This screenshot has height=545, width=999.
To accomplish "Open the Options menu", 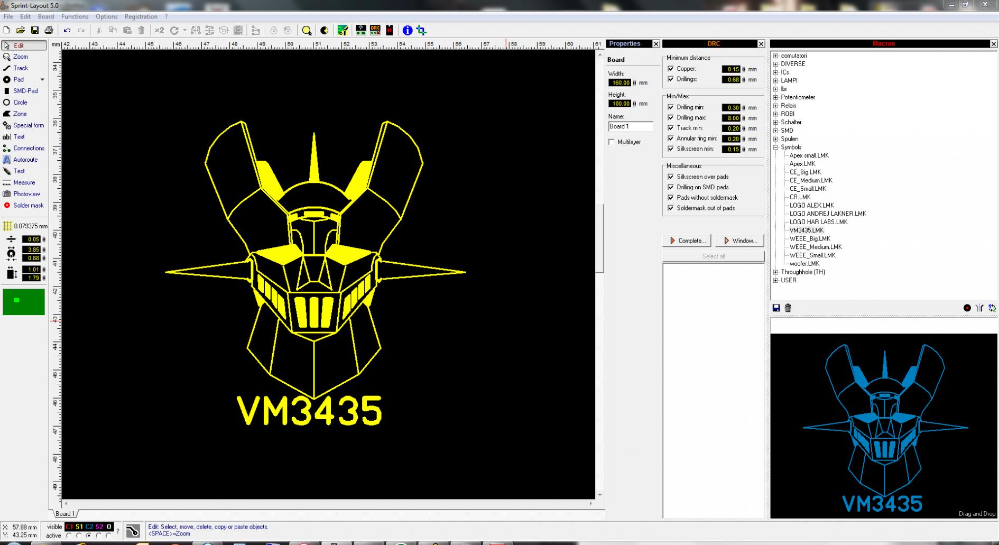I will tap(106, 16).
